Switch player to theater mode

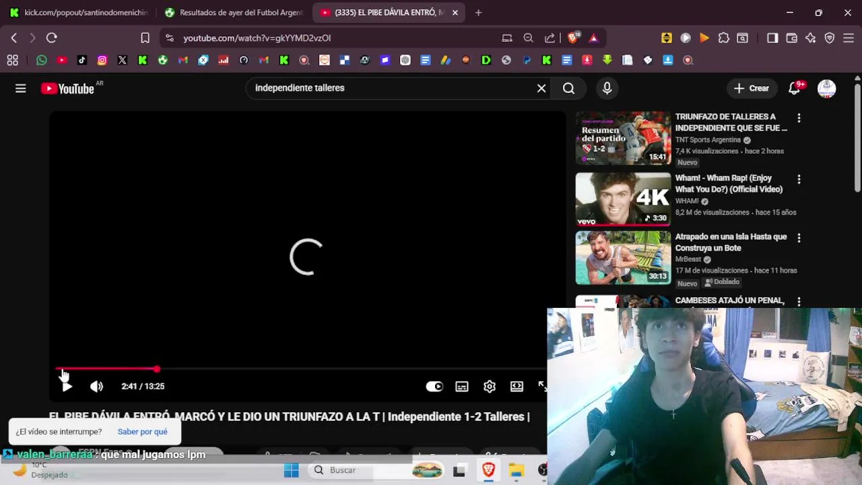click(x=517, y=386)
